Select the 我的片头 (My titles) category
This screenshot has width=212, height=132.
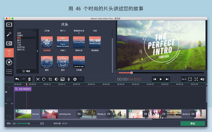point(21,50)
